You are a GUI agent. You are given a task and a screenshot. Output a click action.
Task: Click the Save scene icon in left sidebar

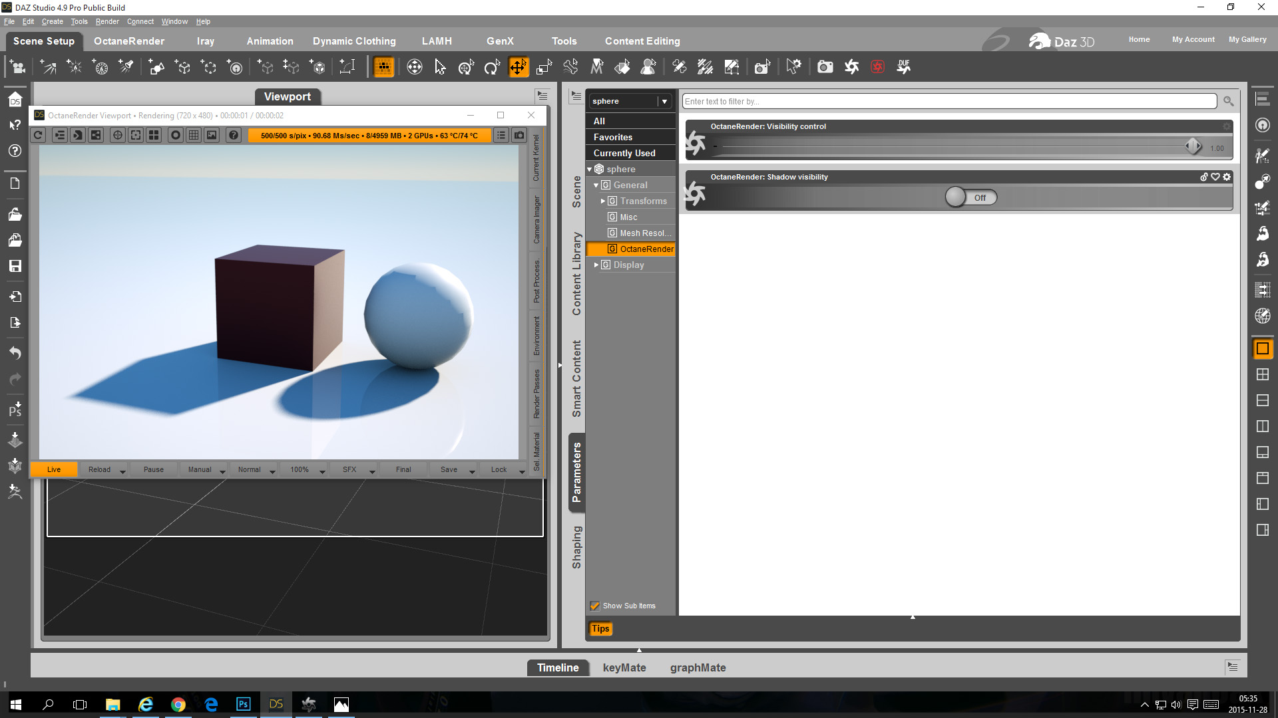[15, 266]
